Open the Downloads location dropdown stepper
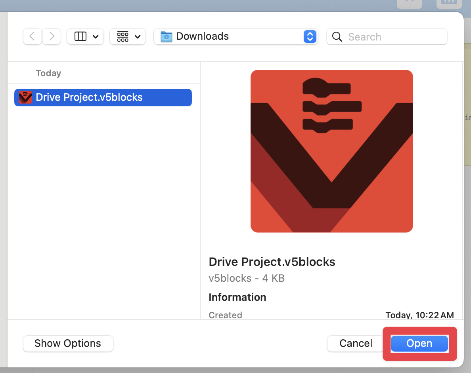The width and height of the screenshot is (471, 373). pos(309,36)
